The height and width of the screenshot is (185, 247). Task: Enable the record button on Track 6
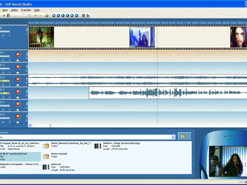[18, 116]
